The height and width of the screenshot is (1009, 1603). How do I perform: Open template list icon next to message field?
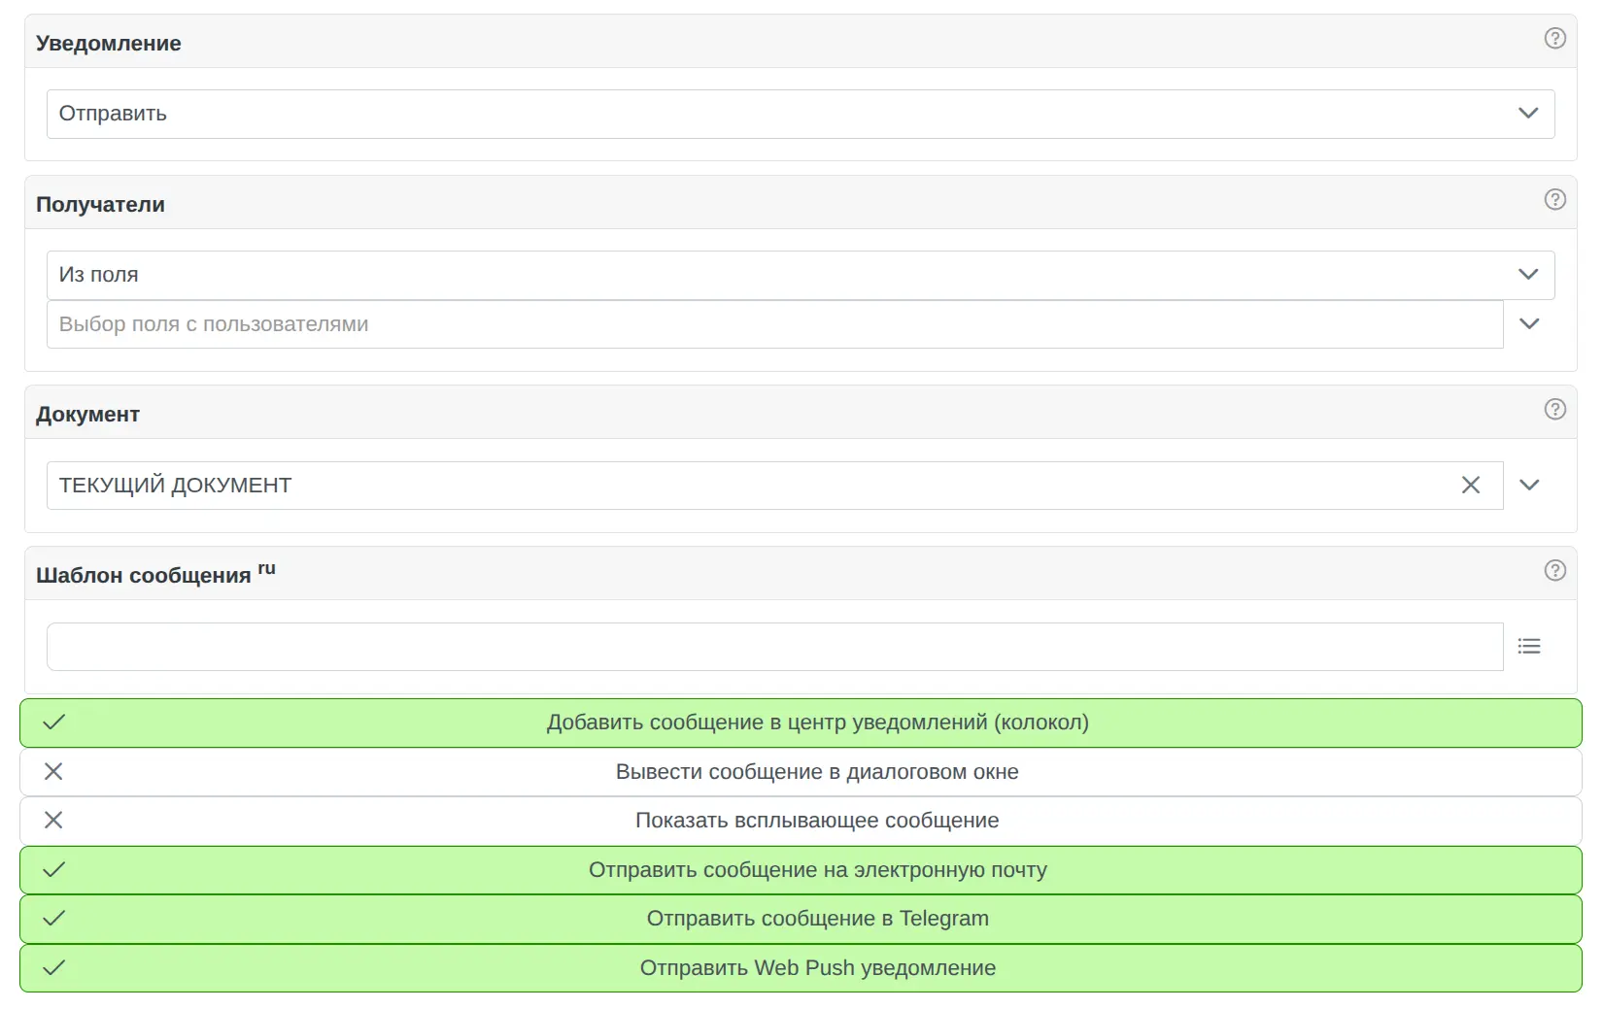tap(1529, 647)
